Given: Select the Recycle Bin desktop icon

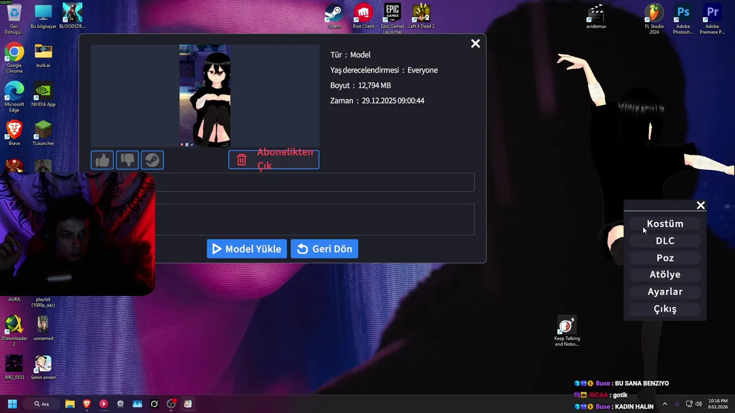Looking at the screenshot, I should [14, 18].
